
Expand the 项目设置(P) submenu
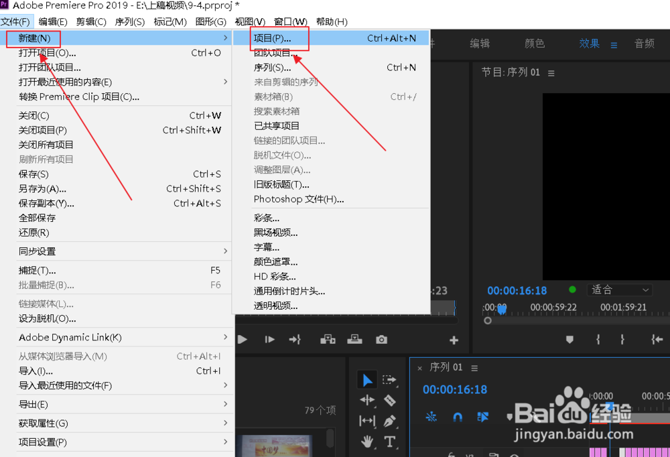116,442
